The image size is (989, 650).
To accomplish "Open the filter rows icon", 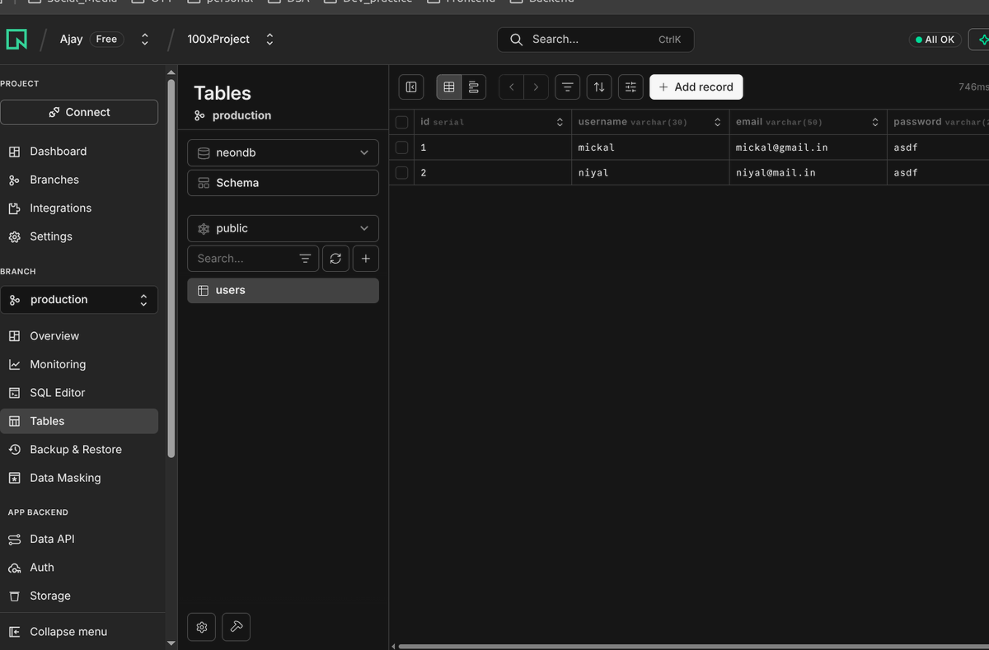I will 567,87.
